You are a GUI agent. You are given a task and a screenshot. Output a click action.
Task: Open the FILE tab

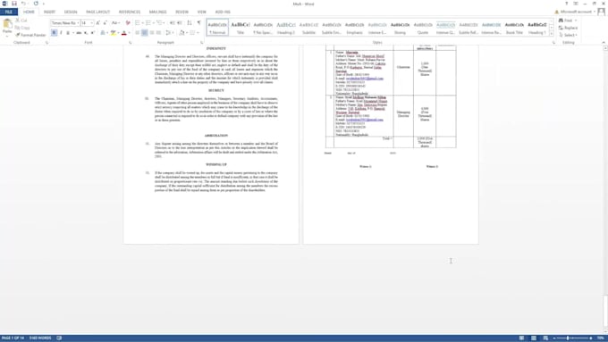pos(9,12)
